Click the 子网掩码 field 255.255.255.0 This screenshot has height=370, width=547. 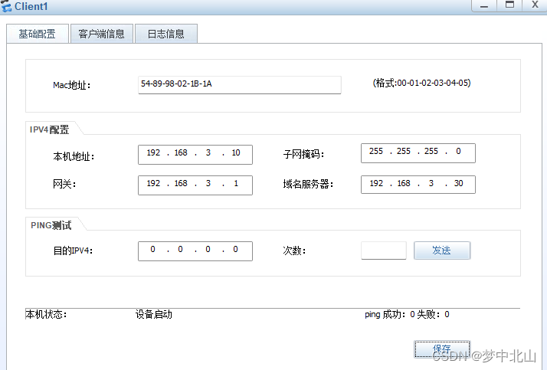click(418, 153)
